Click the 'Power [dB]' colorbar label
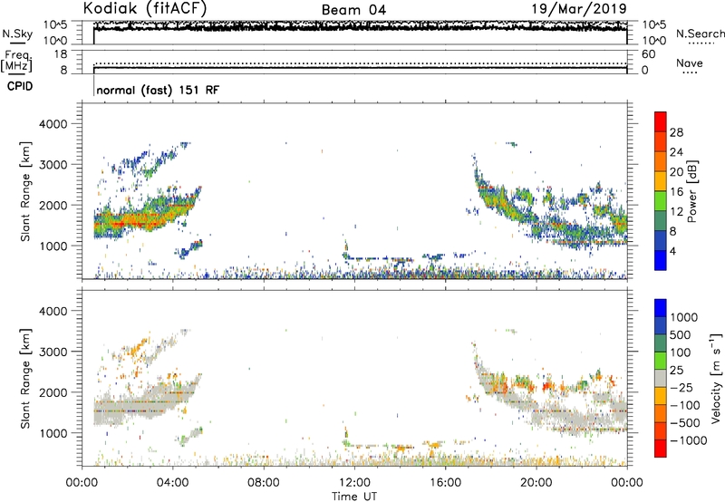Image resolution: width=725 pixels, height=502 pixels. click(x=691, y=191)
